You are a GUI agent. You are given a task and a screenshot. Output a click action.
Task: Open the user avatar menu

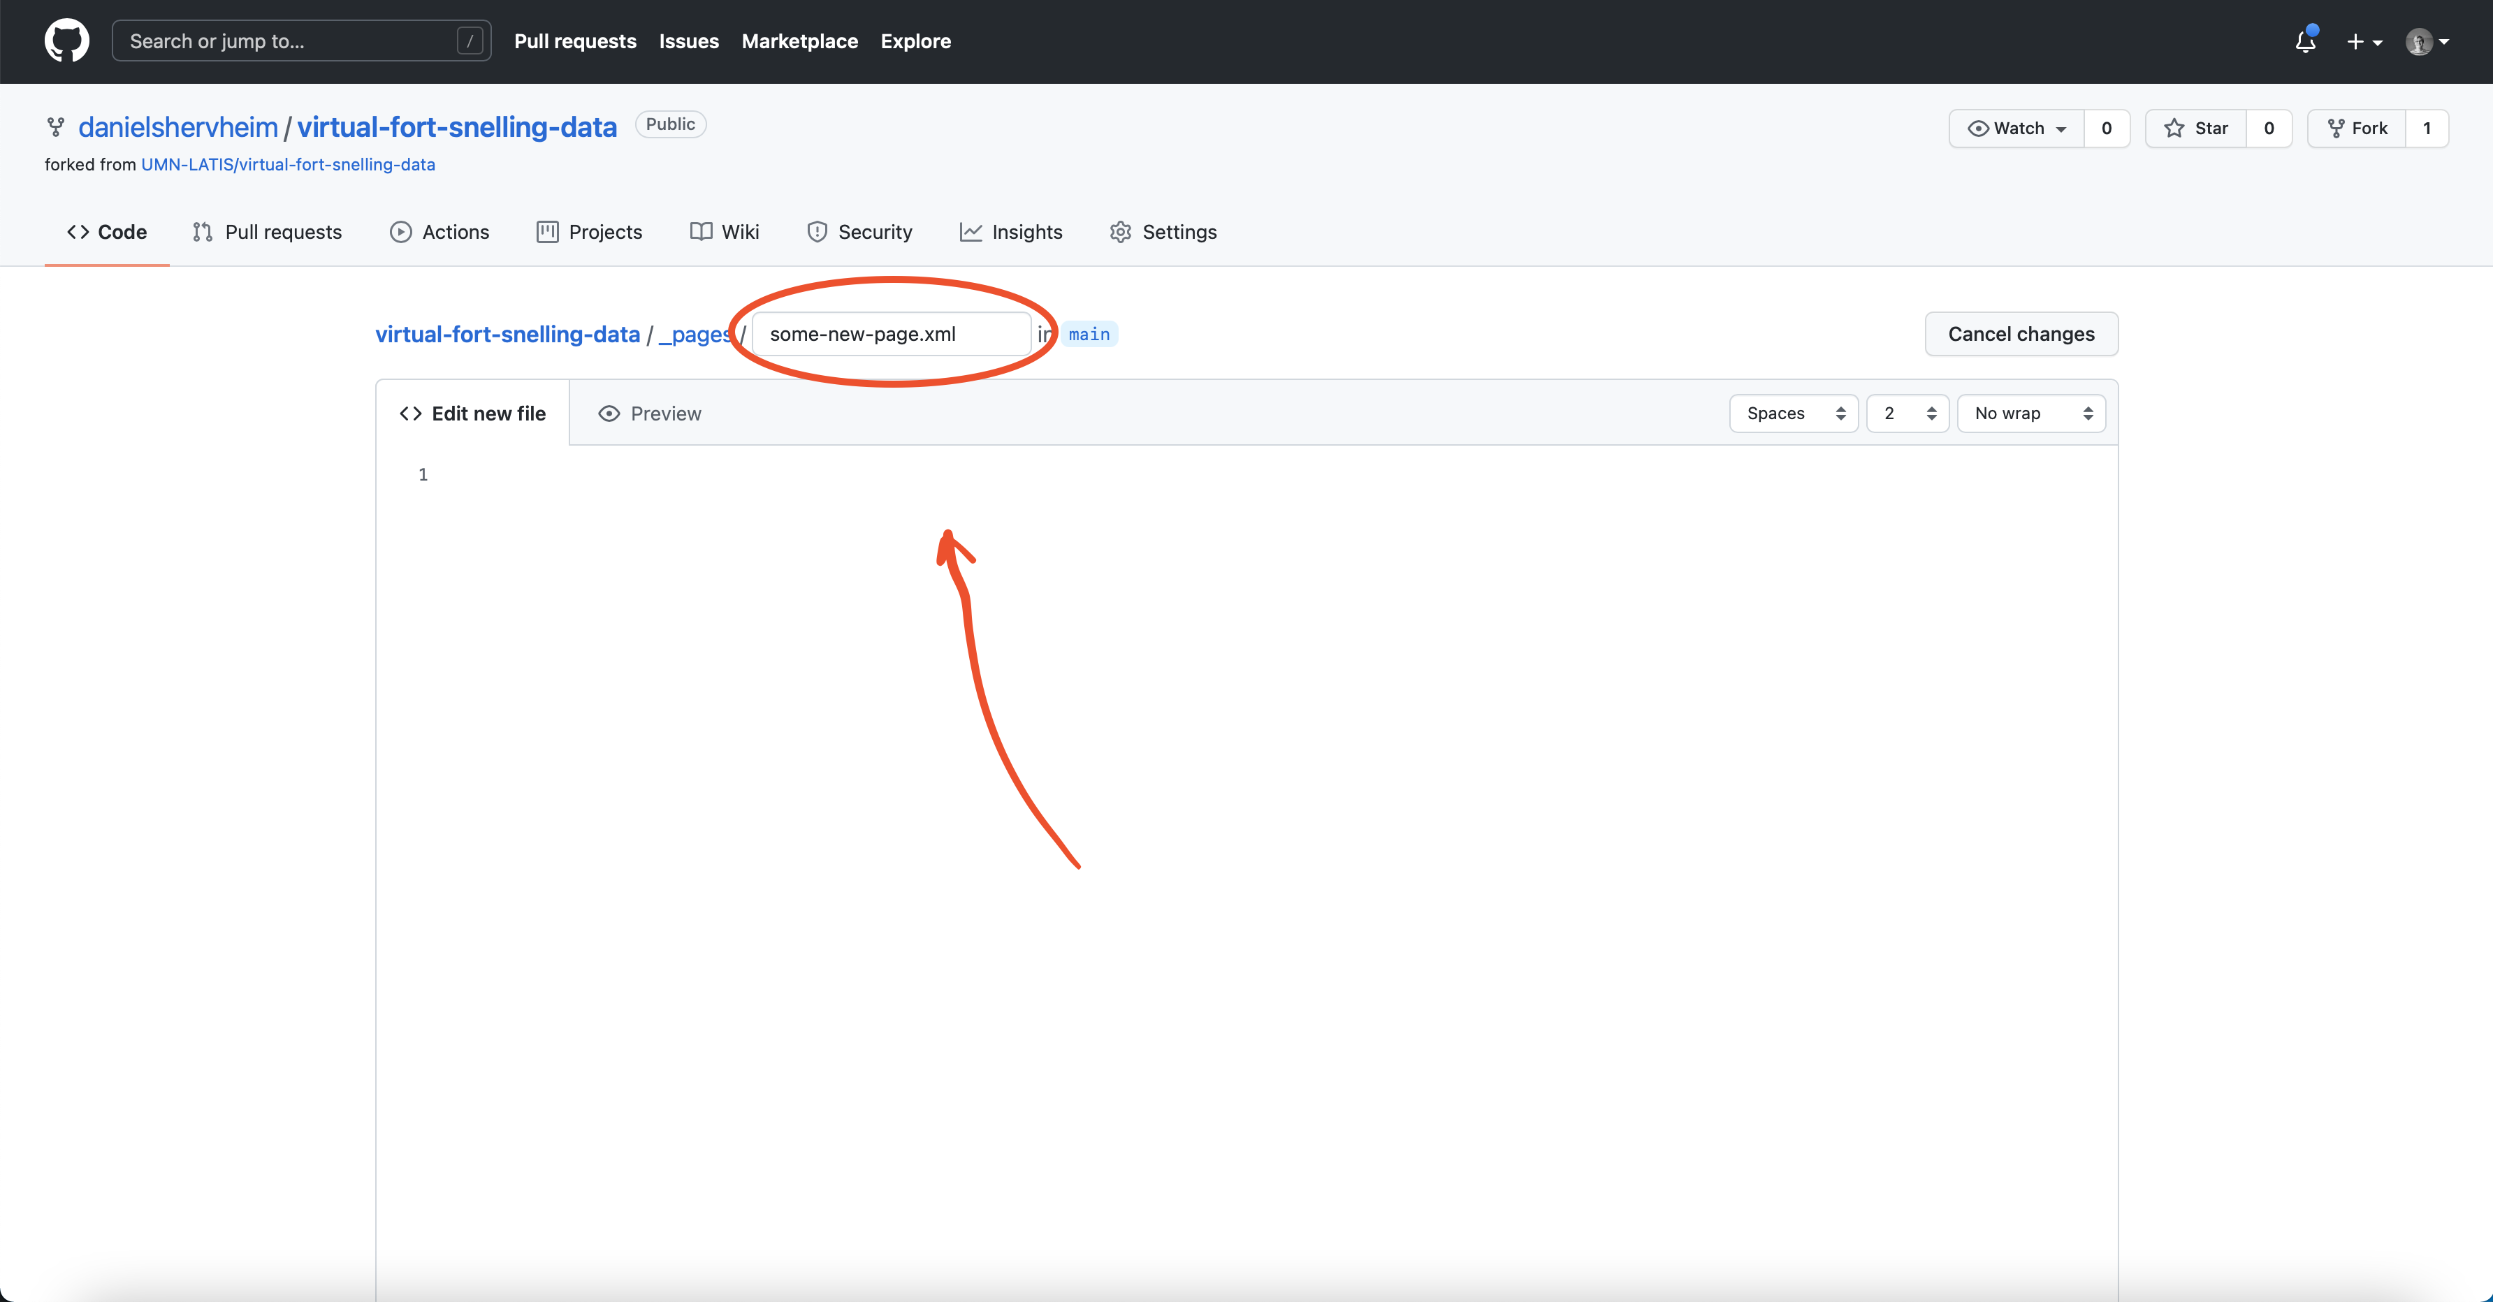click(x=2426, y=42)
